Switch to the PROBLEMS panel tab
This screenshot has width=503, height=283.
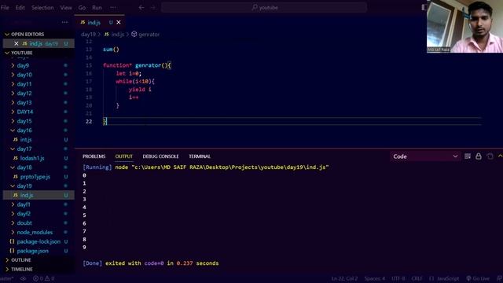pyautogui.click(x=94, y=156)
